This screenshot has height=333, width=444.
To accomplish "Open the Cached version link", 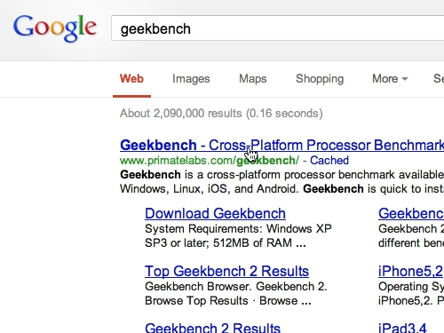I will coord(329,161).
